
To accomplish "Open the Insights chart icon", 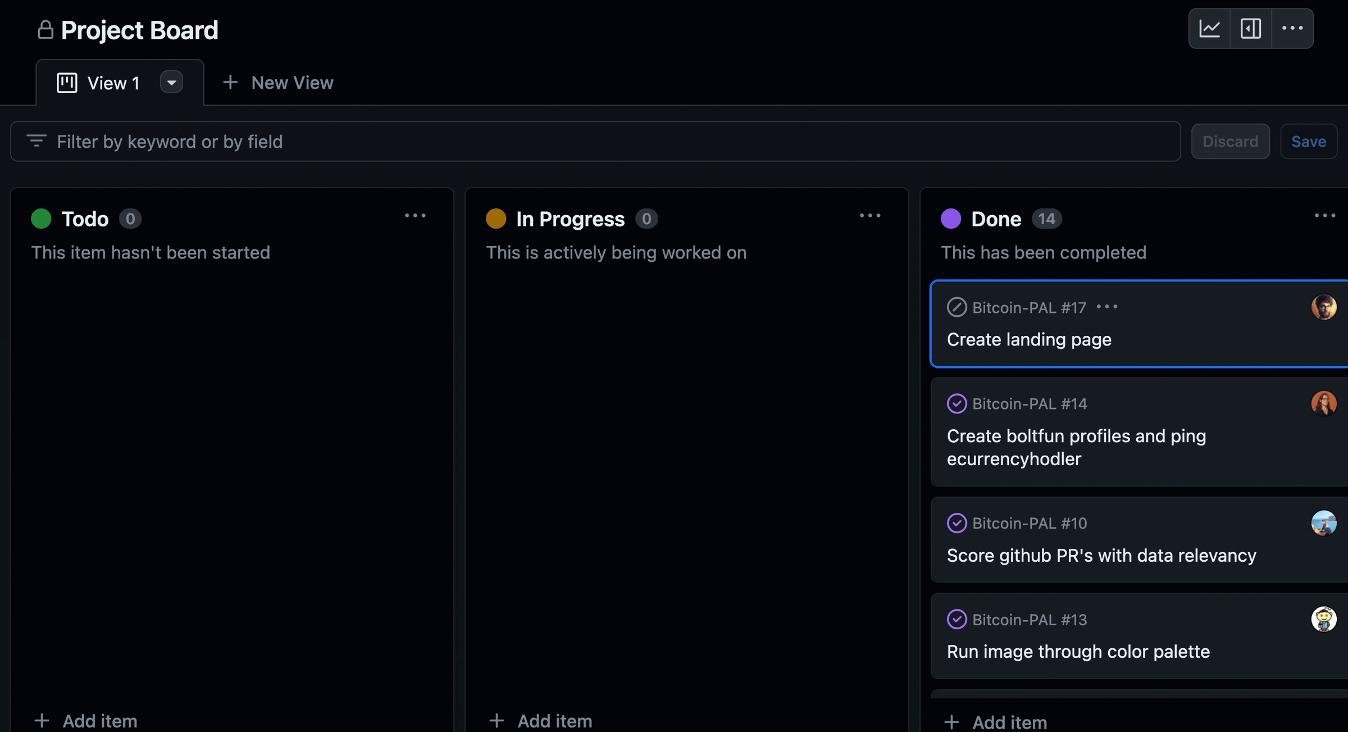I will [x=1209, y=29].
